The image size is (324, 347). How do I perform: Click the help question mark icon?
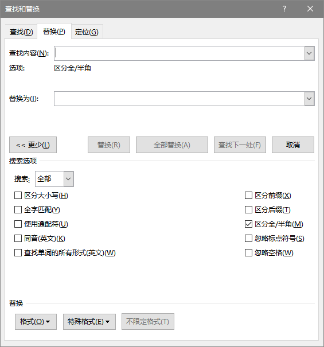(x=284, y=9)
